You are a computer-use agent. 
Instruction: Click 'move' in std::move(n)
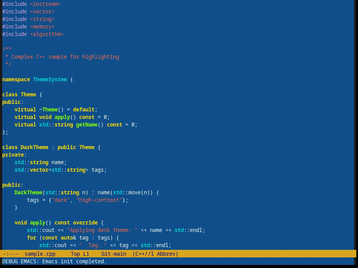[135, 192]
